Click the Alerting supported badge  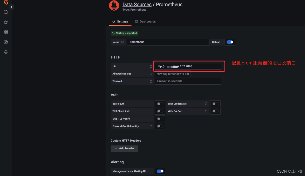pyautogui.click(x=124, y=33)
